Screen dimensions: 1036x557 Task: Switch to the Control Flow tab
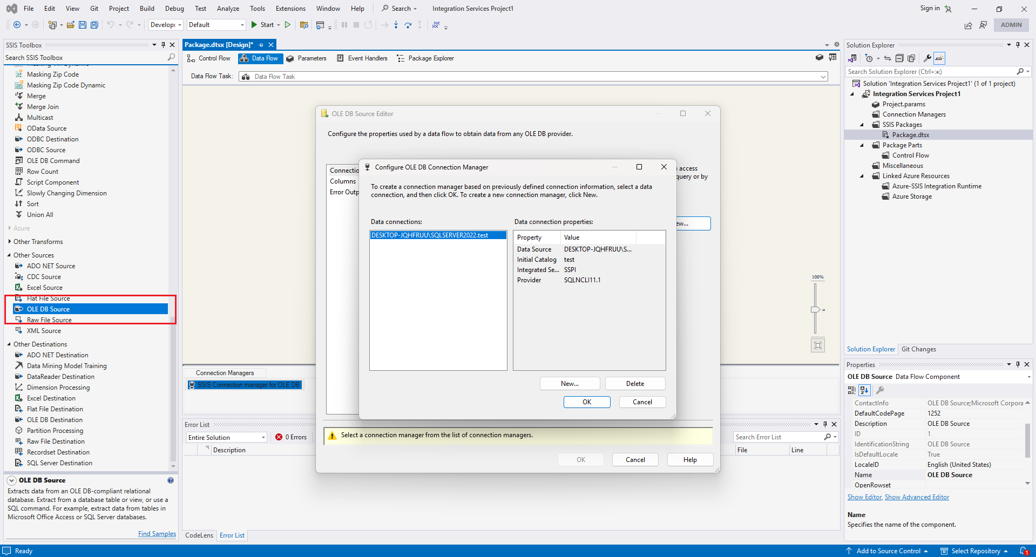coord(208,58)
